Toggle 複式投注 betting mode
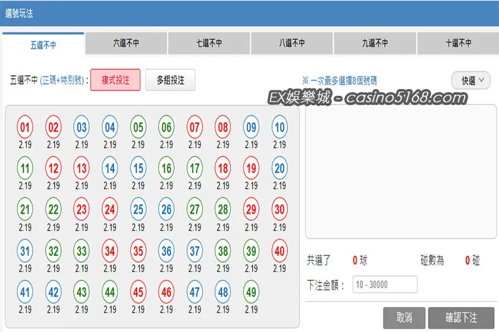Viewport: 499px width, 332px height. (115, 80)
